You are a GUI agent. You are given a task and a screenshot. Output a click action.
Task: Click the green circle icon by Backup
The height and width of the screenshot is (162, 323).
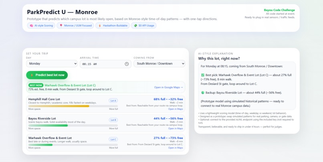(203, 93)
